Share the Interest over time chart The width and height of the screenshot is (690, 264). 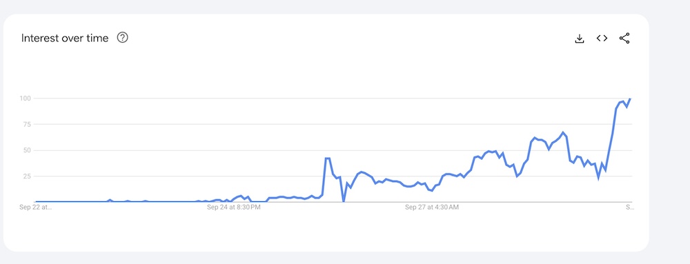click(624, 38)
